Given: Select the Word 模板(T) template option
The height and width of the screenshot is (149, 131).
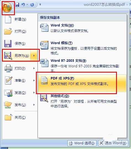Looking at the screenshot, I should click(82, 48).
